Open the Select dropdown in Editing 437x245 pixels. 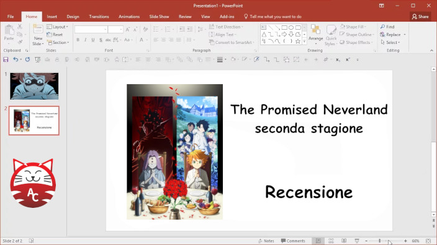click(x=390, y=43)
